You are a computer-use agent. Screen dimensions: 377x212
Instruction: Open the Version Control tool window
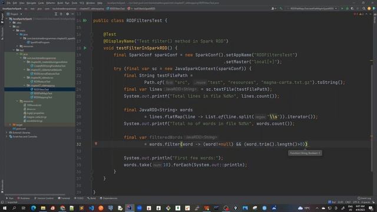point(44,198)
